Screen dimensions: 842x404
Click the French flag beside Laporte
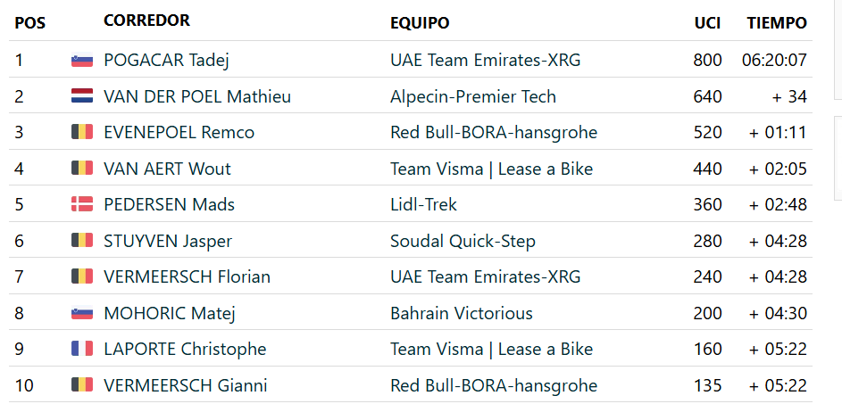pyautogui.click(x=81, y=349)
